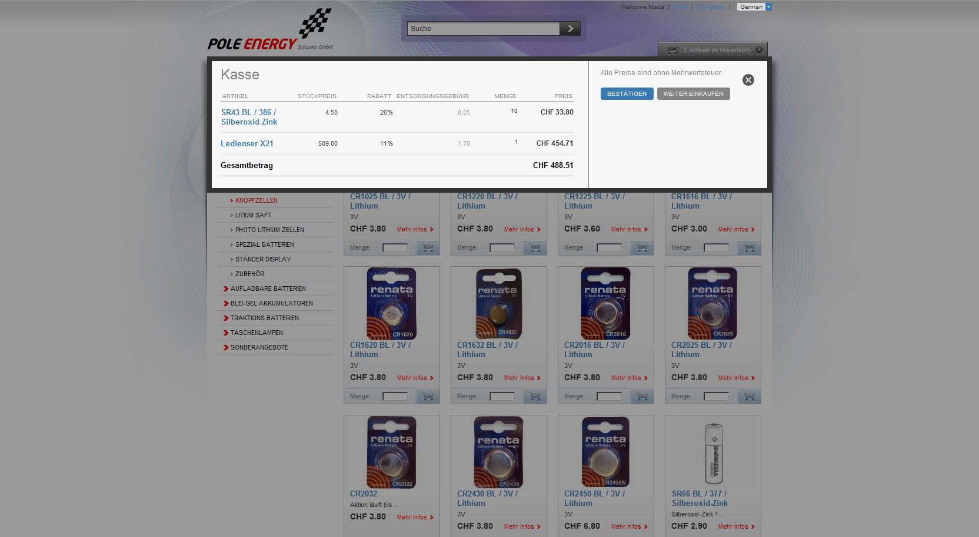
Task: Go home via the Pole Energy logo
Action: (270, 30)
